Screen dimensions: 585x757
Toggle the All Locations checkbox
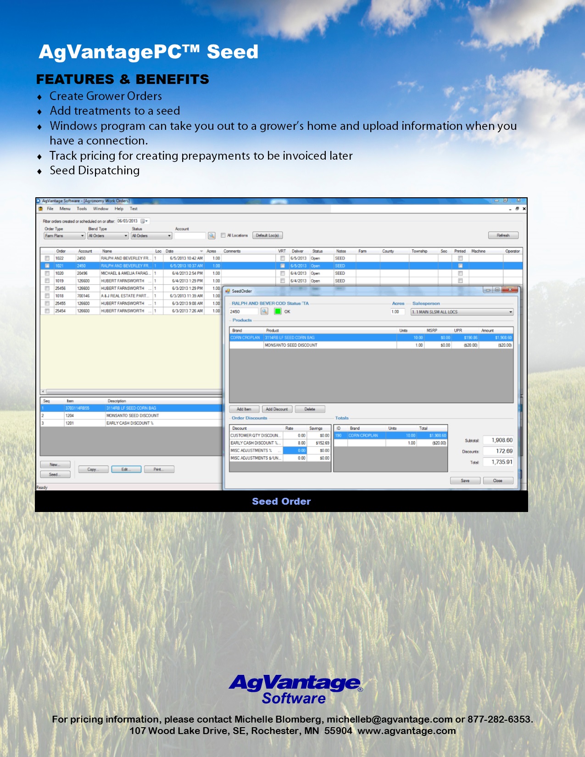click(x=223, y=235)
